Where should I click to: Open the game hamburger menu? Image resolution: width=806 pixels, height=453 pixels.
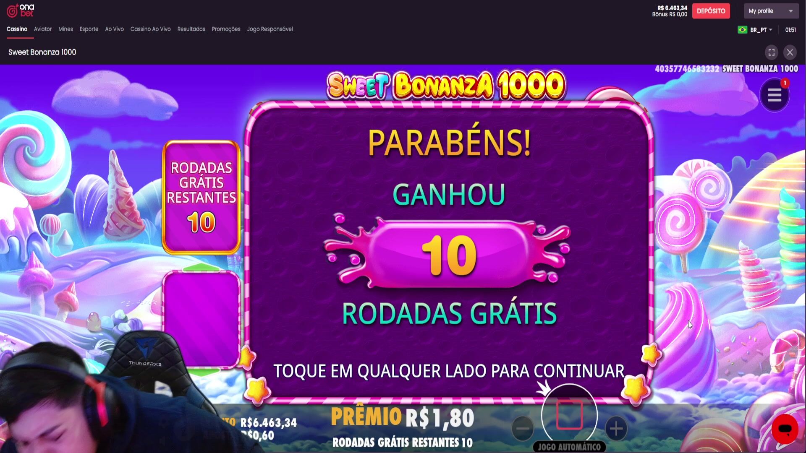pos(775,96)
